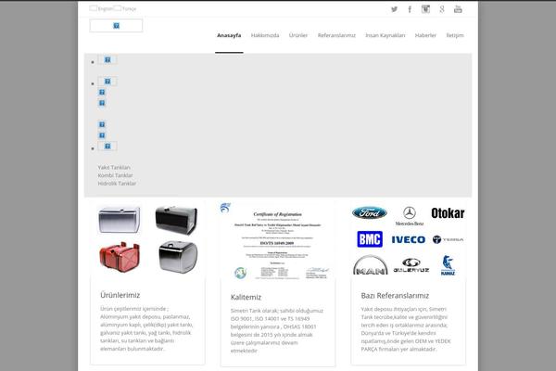
Task: Click the site logo placeholder image
Action: [116, 26]
